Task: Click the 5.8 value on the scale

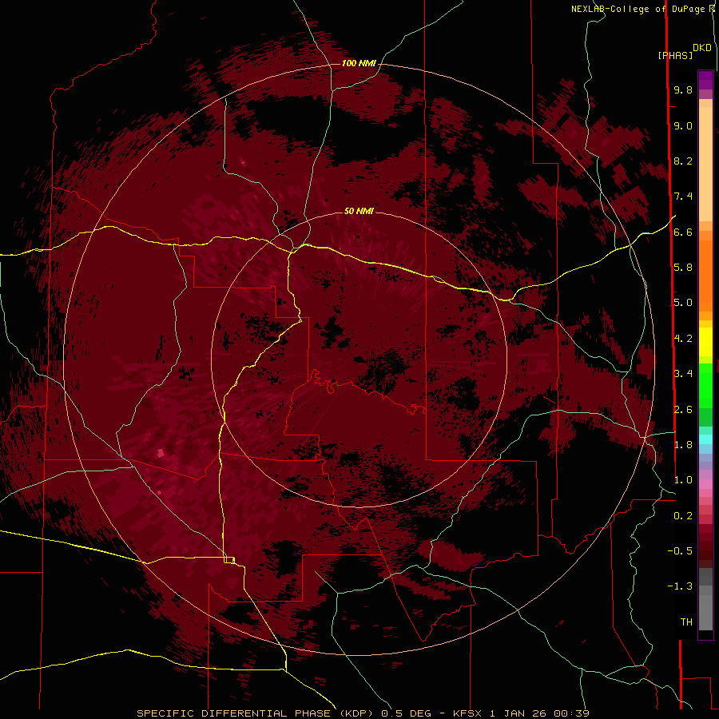Action: (683, 268)
